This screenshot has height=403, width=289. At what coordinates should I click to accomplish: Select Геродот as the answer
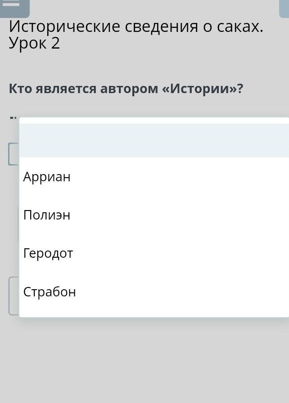point(48,253)
